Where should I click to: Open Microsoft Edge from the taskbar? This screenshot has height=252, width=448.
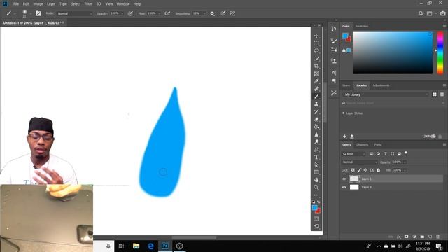pos(150,246)
